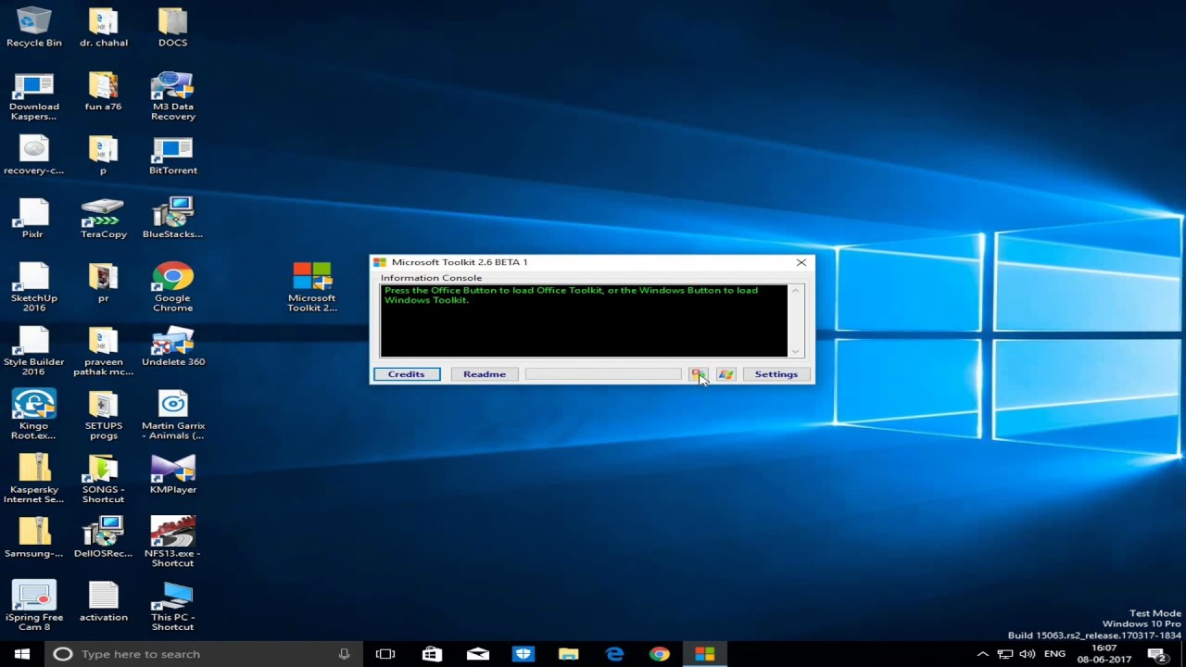Screen dimensions: 1186x667
Task: Open Task View on taskbar
Action: [385, 654]
